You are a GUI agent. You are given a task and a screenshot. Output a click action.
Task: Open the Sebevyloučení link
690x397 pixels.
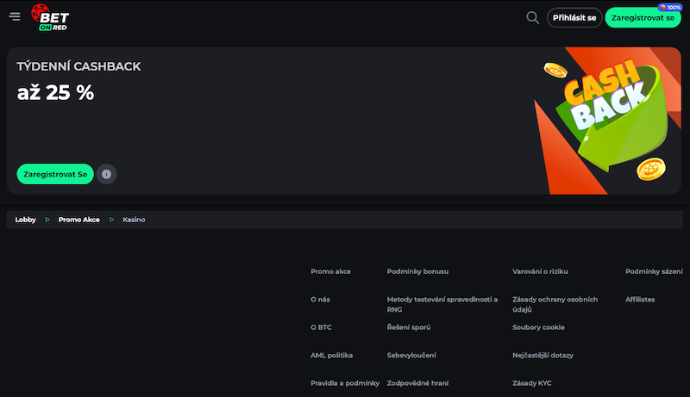tap(411, 355)
